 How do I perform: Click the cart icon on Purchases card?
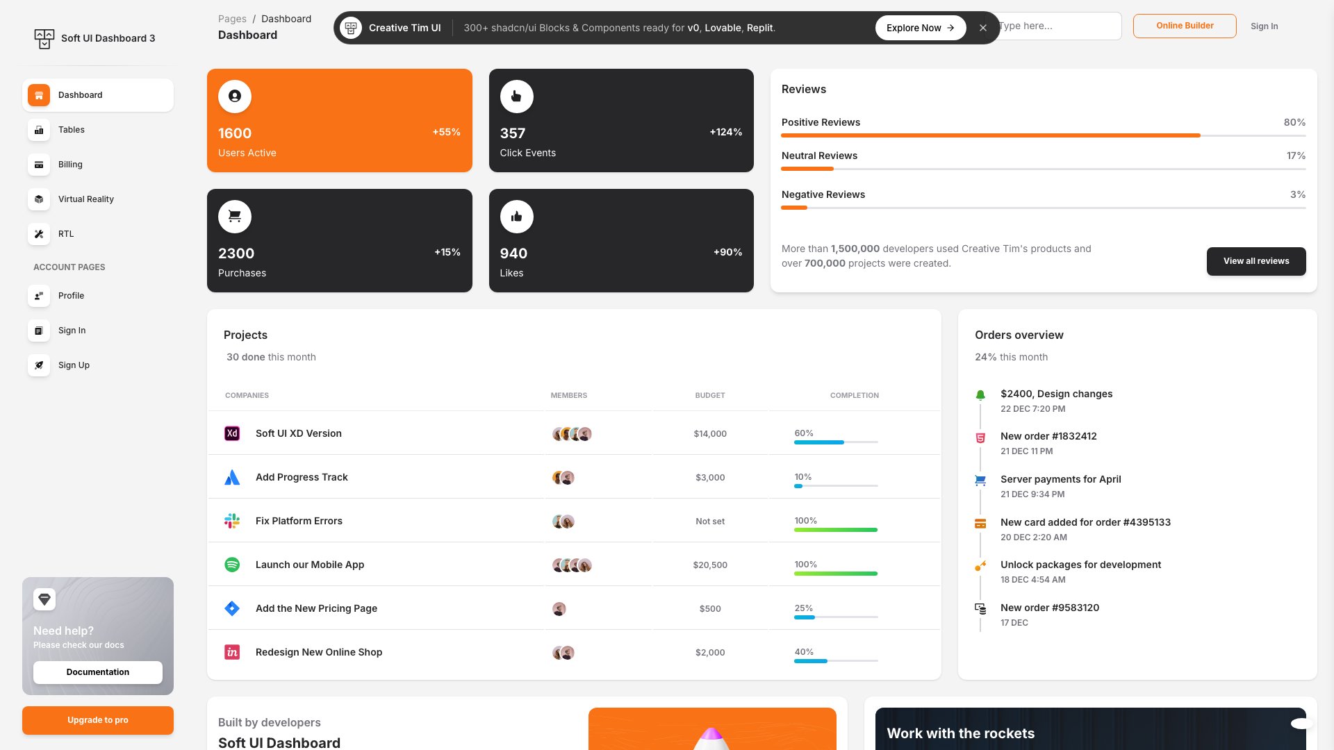tap(234, 216)
